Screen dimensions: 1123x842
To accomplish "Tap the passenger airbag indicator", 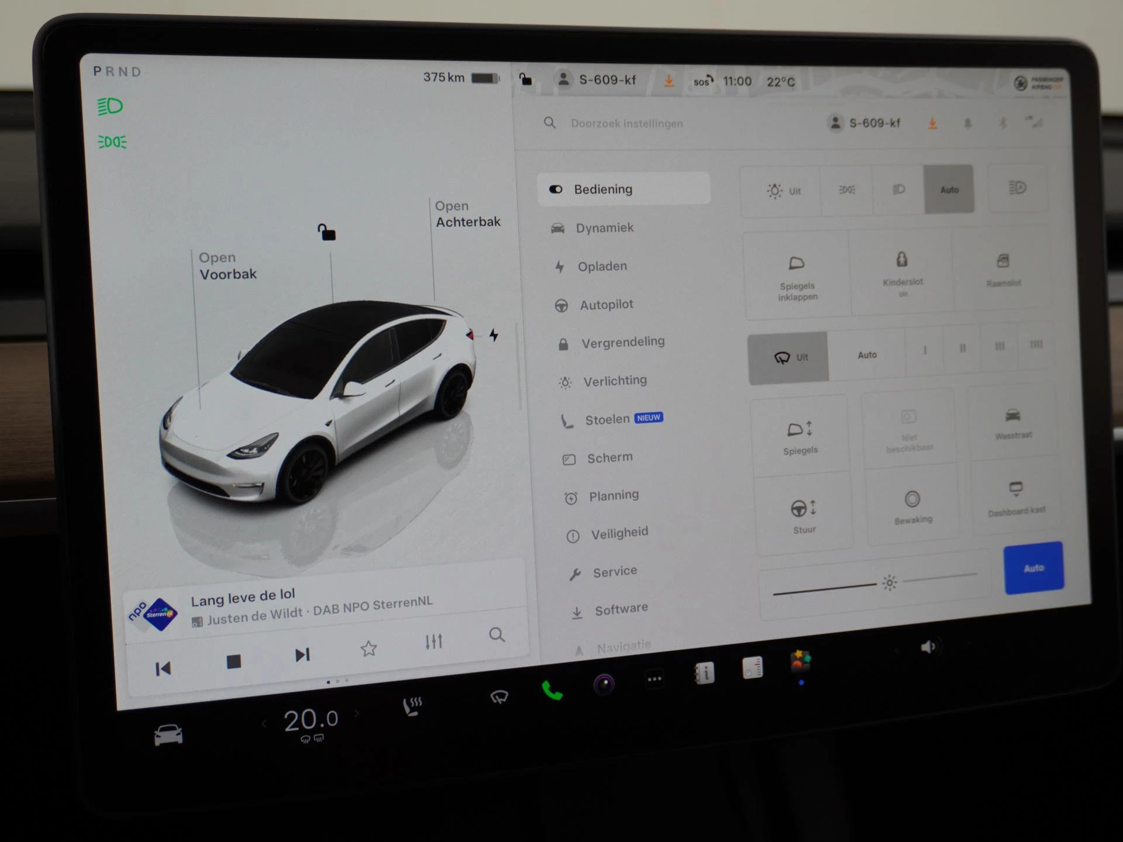I will 1039,83.
